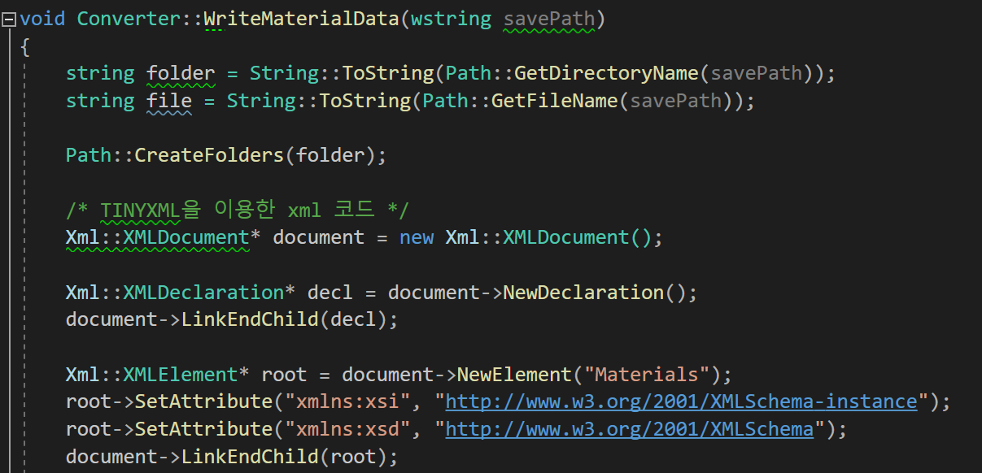Screen dimensions: 982x473
Task: Click the WriteMaterialData function name
Action: click(301, 19)
